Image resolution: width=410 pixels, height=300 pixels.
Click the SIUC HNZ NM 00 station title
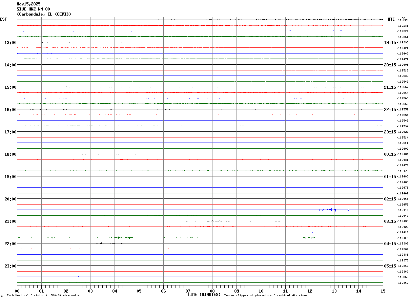click(x=33, y=9)
